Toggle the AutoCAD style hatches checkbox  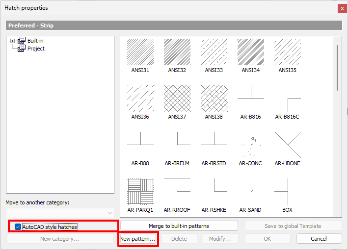[18, 227]
